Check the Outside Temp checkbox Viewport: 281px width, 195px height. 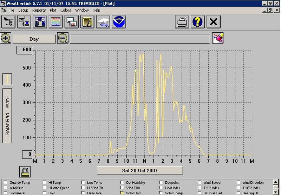tap(6, 182)
